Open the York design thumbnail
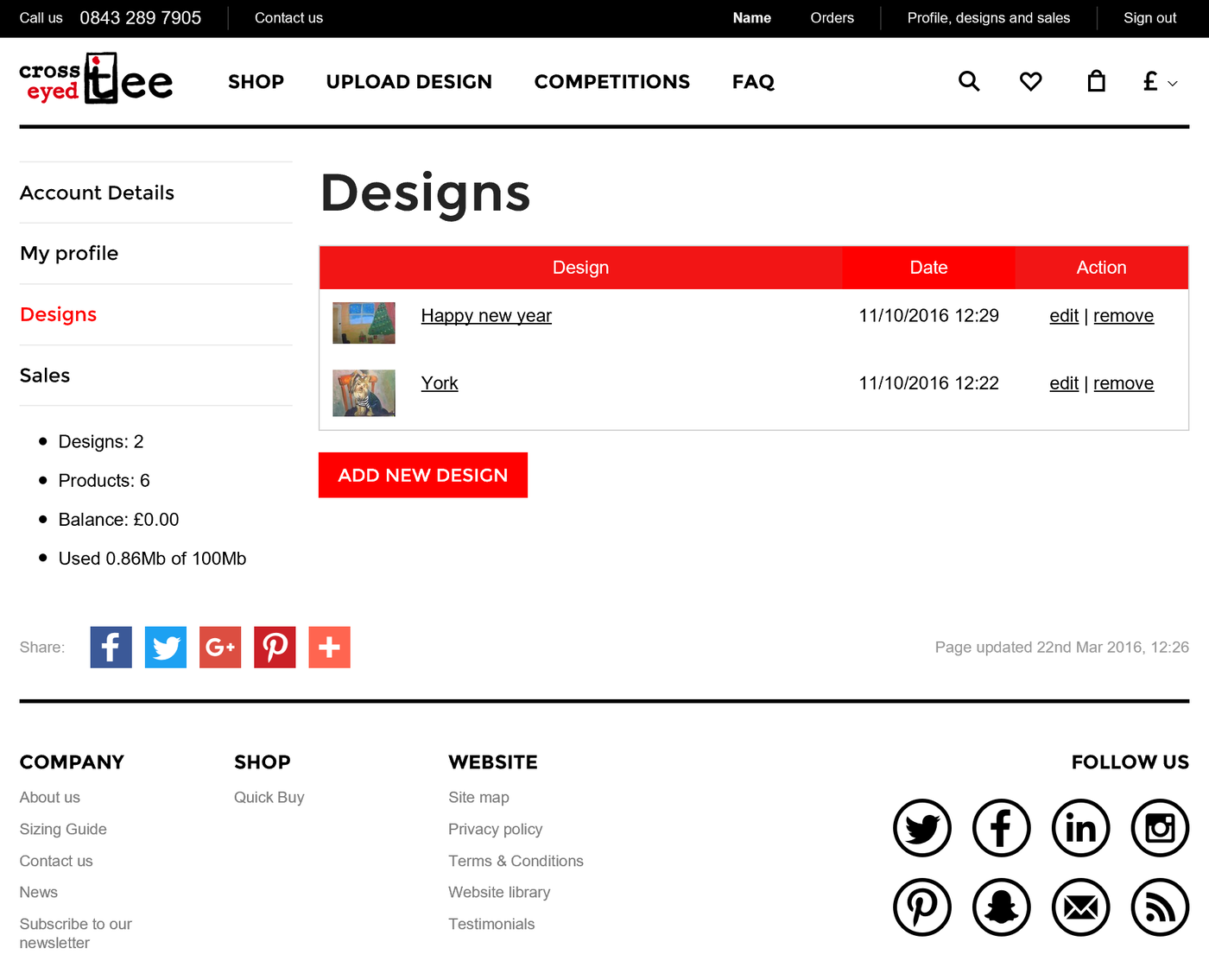Image resolution: width=1209 pixels, height=967 pixels. 364,393
